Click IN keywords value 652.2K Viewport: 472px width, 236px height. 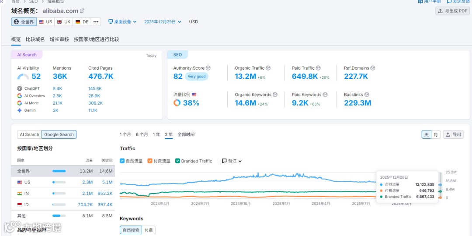[105, 194]
